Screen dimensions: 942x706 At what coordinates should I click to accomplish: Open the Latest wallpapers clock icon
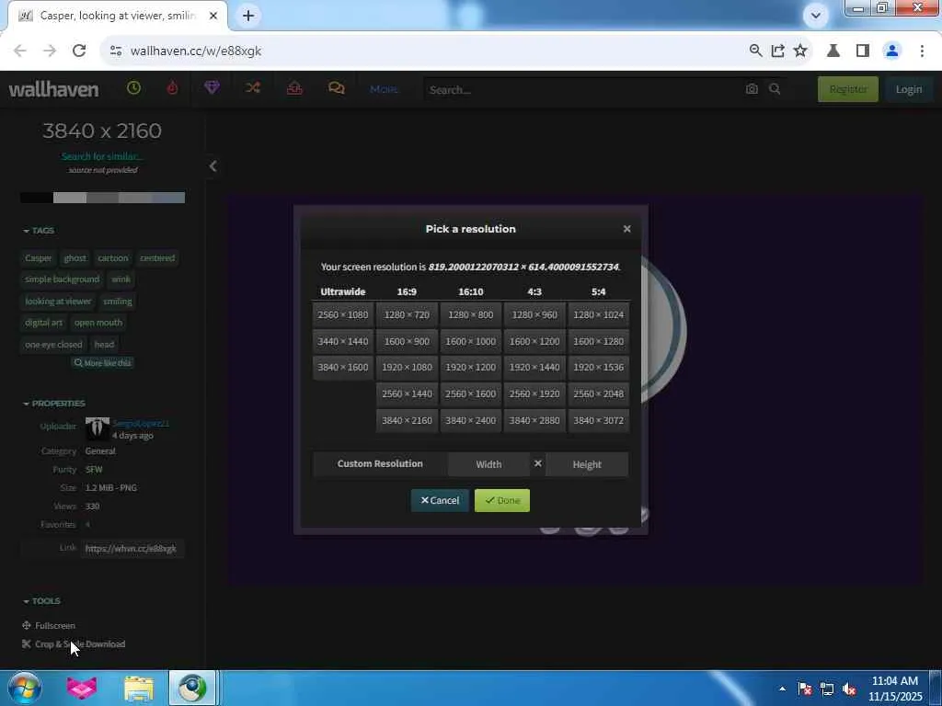pyautogui.click(x=134, y=88)
